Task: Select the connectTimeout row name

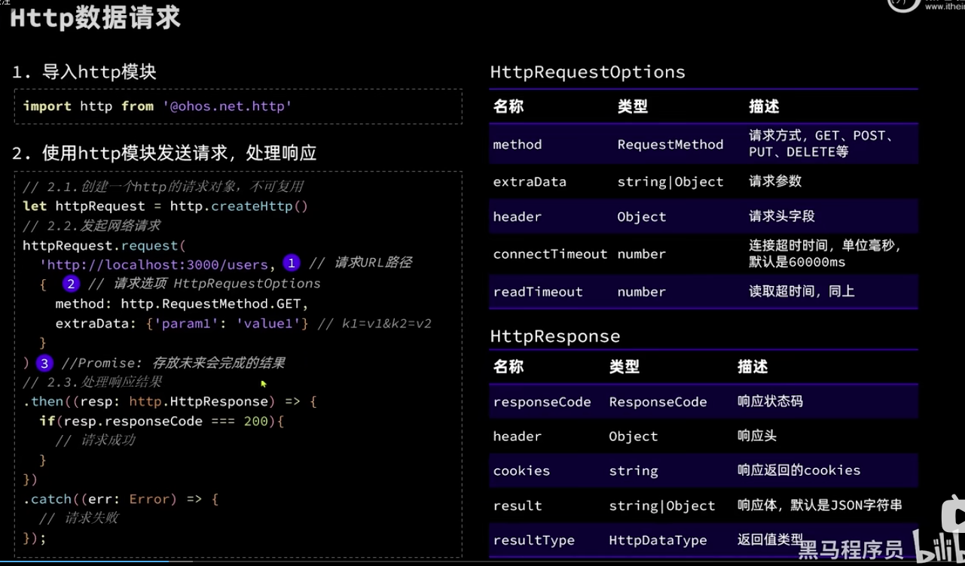Action: tap(550, 254)
